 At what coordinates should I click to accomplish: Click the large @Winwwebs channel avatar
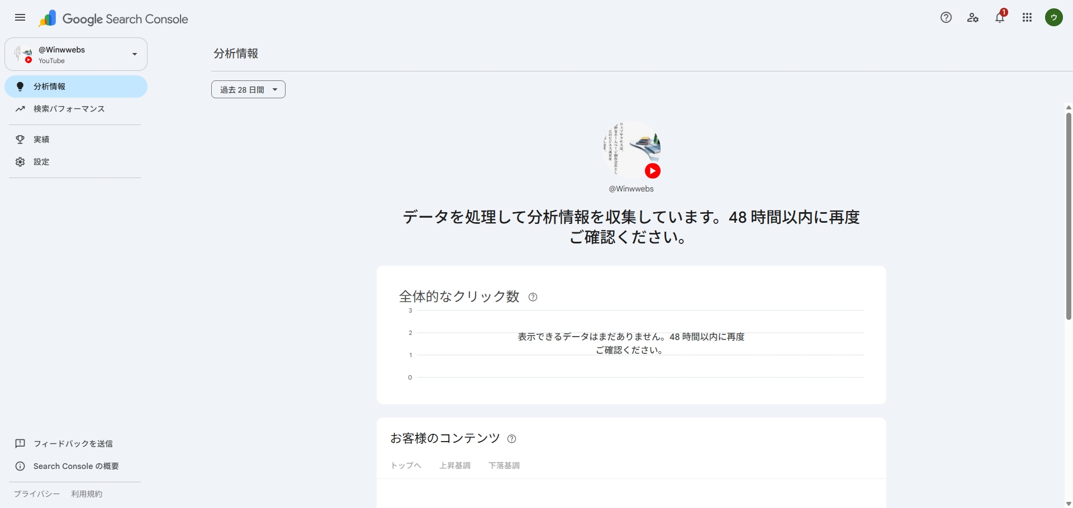pos(632,150)
